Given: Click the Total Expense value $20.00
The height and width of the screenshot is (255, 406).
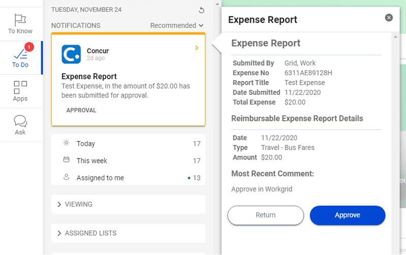Looking at the screenshot, I should click(x=295, y=102).
